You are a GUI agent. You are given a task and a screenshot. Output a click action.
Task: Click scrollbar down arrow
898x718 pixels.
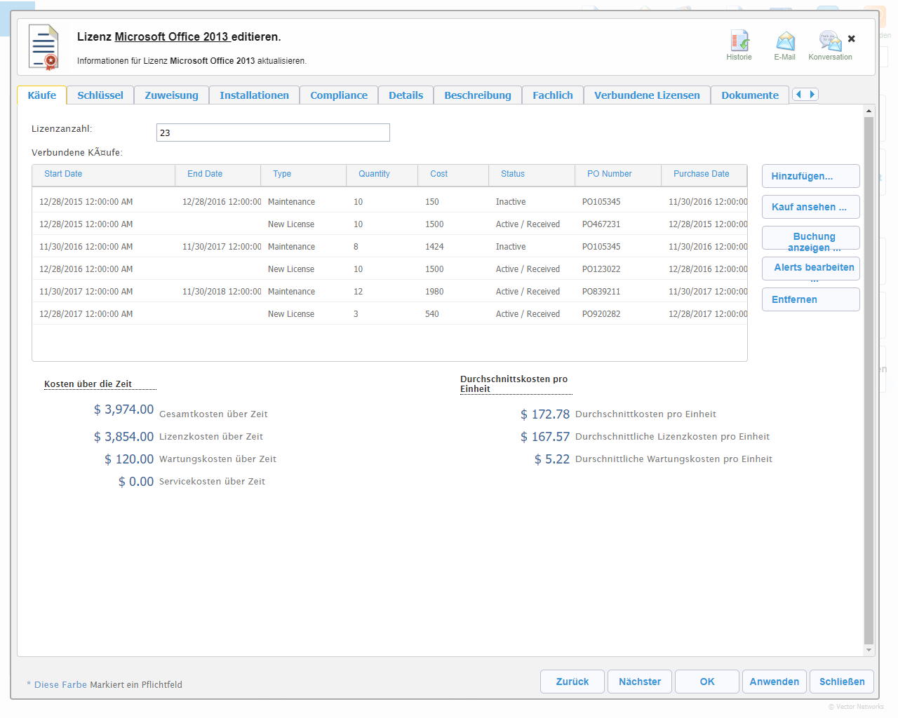[x=869, y=650]
